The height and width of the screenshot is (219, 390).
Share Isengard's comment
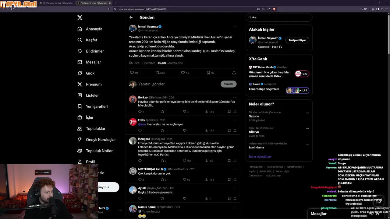235,161
